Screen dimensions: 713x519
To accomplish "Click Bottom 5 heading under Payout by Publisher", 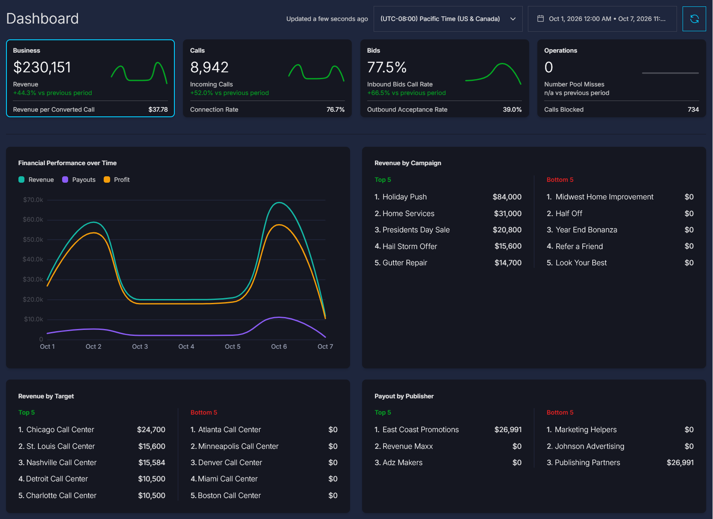I will point(560,412).
